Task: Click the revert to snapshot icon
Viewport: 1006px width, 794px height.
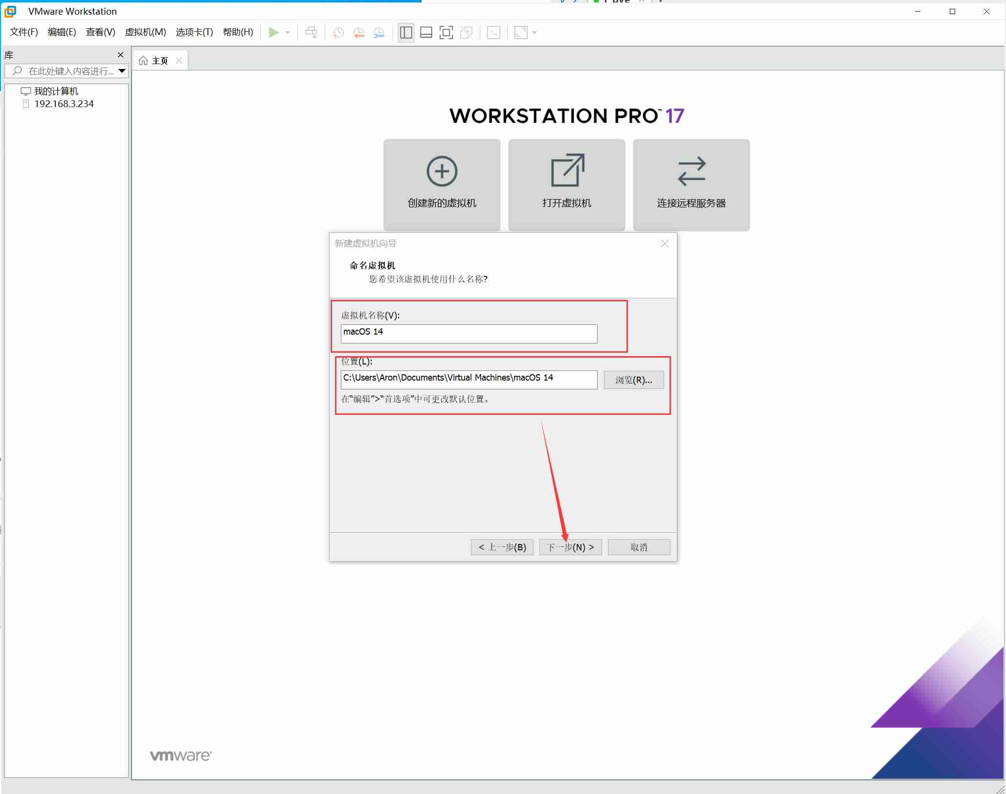Action: [358, 33]
